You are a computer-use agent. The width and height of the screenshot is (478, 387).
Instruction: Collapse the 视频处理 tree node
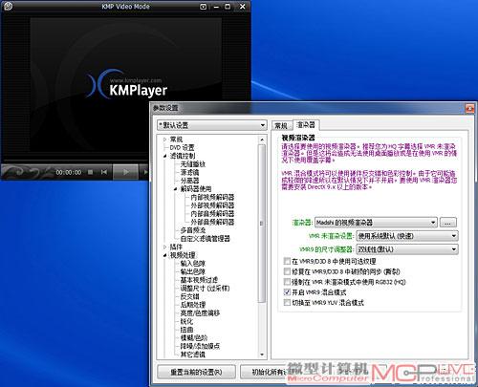164,255
